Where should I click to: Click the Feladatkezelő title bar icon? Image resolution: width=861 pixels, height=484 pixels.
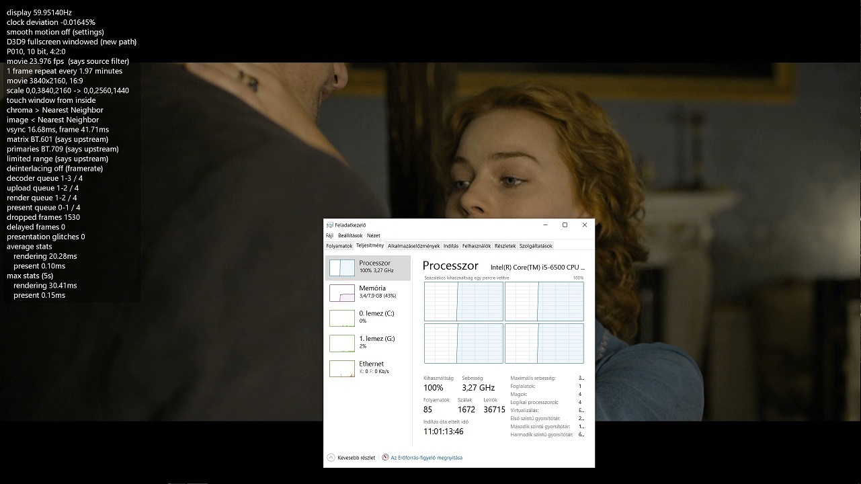pyautogui.click(x=329, y=225)
